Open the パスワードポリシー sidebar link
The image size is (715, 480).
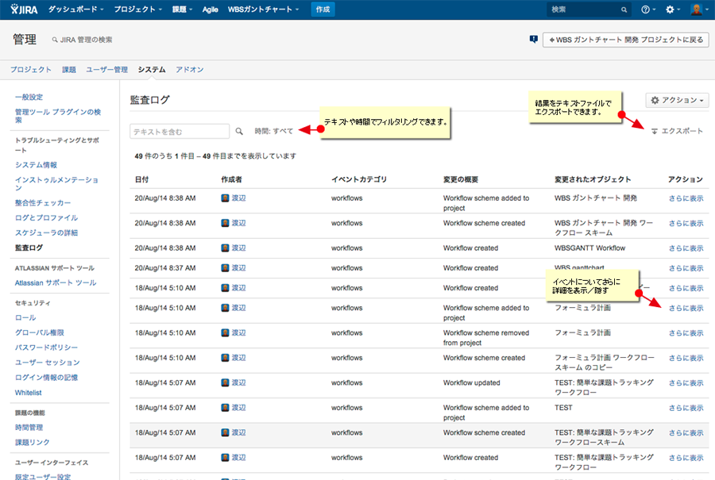[46, 348]
